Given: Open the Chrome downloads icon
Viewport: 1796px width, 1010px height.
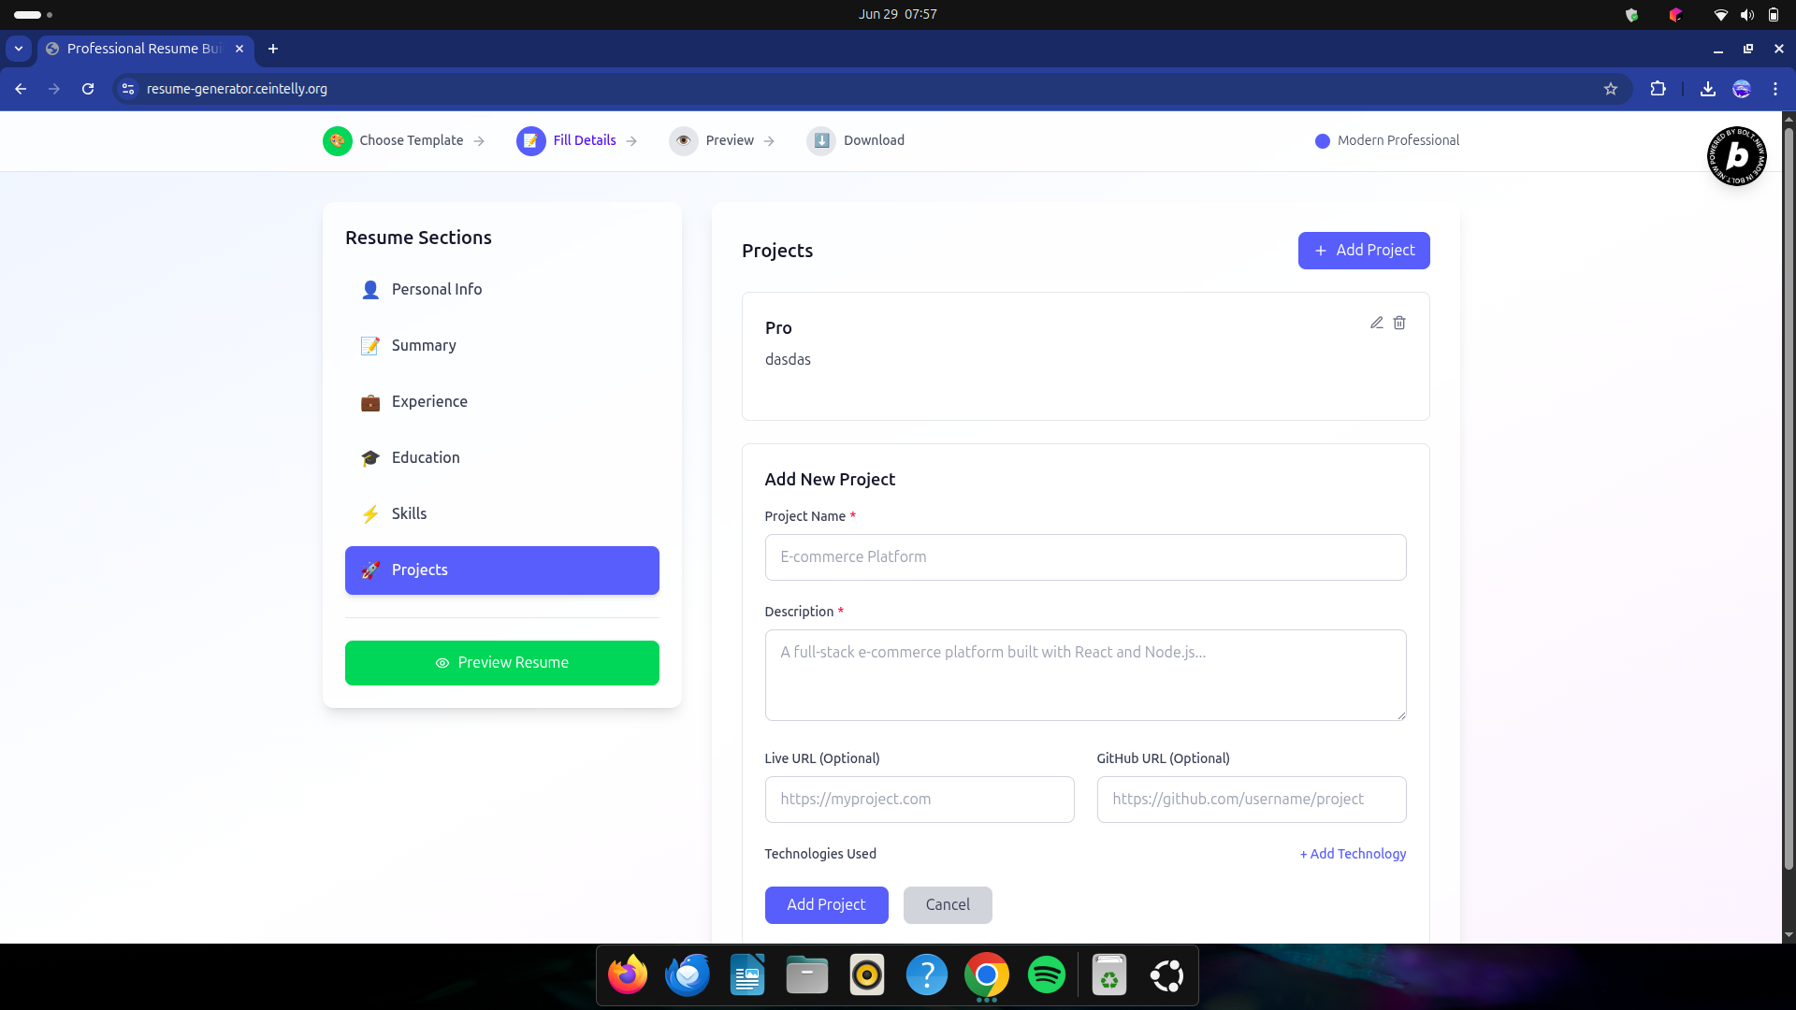Looking at the screenshot, I should pyautogui.click(x=1707, y=89).
